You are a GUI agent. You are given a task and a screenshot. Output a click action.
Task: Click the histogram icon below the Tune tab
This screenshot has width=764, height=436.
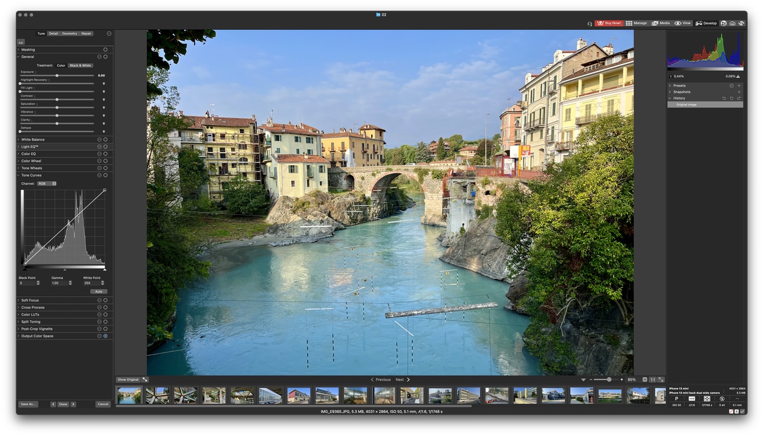[21, 42]
